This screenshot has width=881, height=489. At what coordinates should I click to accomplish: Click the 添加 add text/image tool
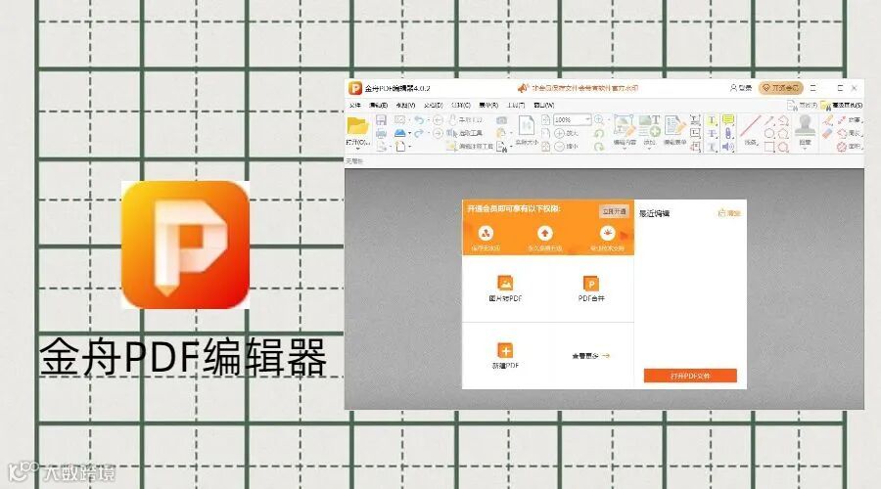(x=650, y=131)
